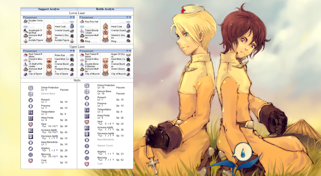The image size is (321, 176).
Task: Click the Angel Of Ghost headgear icon
Action: point(128,55)
